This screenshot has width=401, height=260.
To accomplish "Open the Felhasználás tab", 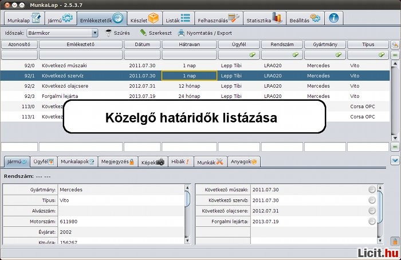I will 219,18.
